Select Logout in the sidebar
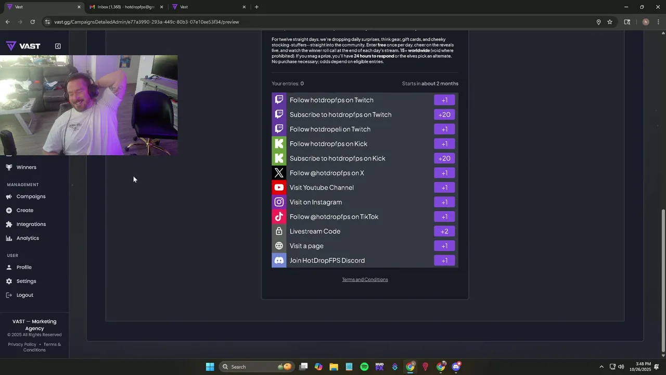The height and width of the screenshot is (375, 666). tap(24, 295)
